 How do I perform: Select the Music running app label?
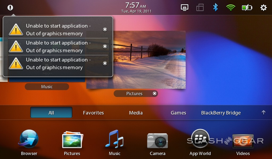pyautogui.click(x=47, y=87)
